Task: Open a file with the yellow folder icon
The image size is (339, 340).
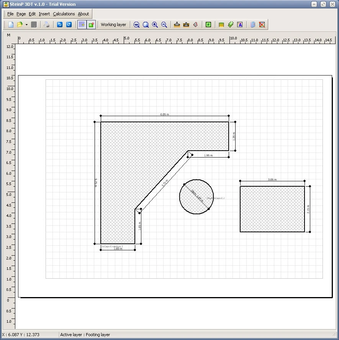Action: [x=20, y=25]
